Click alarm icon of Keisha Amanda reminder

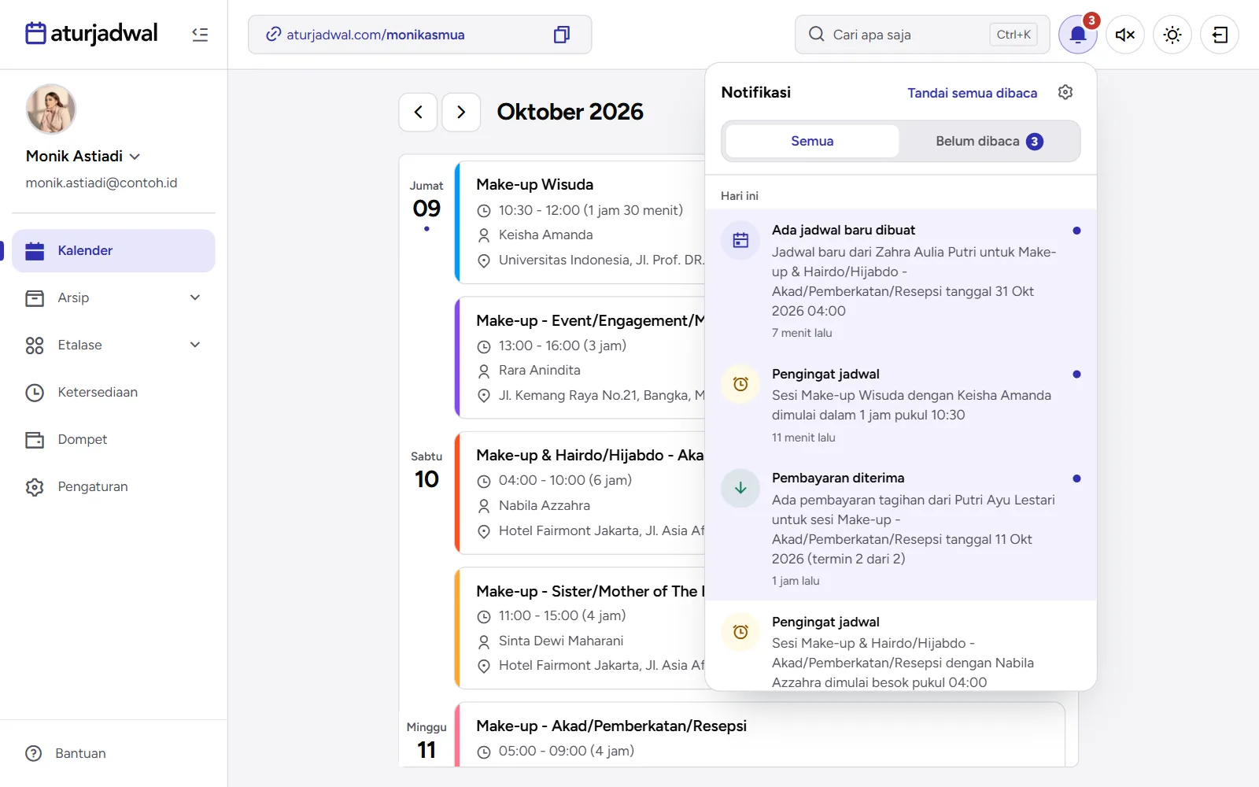pos(740,384)
